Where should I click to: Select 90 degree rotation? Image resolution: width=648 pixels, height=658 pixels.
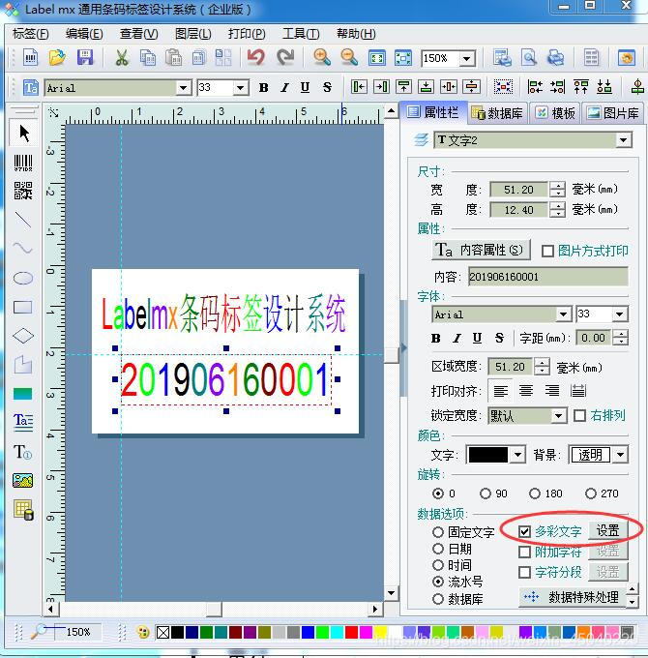click(486, 493)
